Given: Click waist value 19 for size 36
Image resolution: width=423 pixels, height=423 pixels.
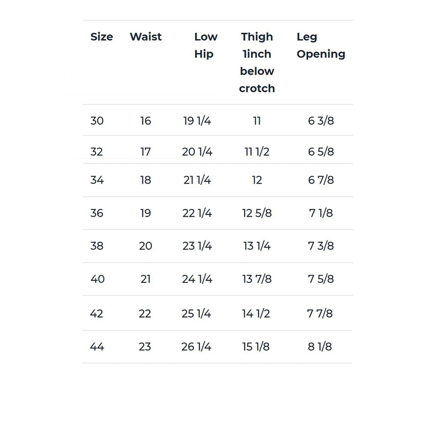Looking at the screenshot, I should pyautogui.click(x=145, y=213).
